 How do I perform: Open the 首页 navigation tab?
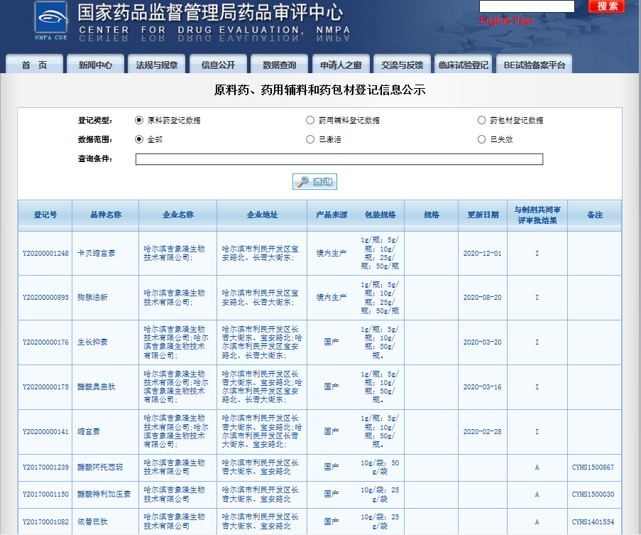click(34, 65)
